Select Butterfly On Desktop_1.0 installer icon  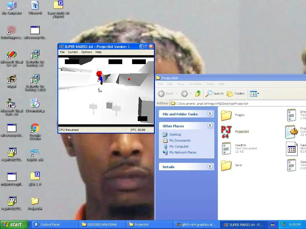(35, 58)
